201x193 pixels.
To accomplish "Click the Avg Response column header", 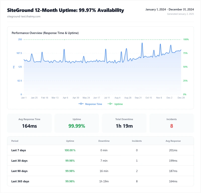I will pos(173,141).
